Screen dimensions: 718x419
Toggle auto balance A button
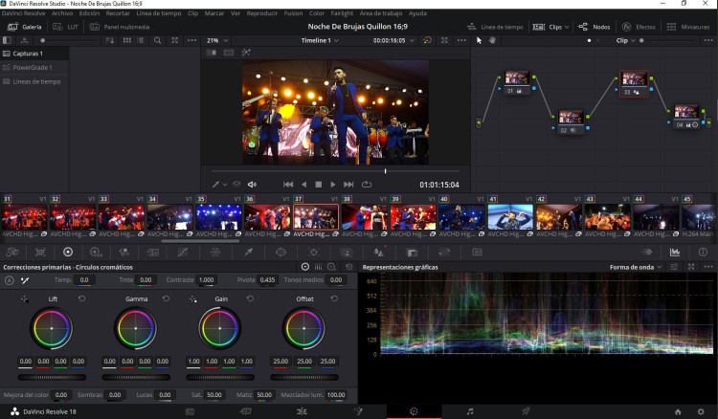pos(10,280)
